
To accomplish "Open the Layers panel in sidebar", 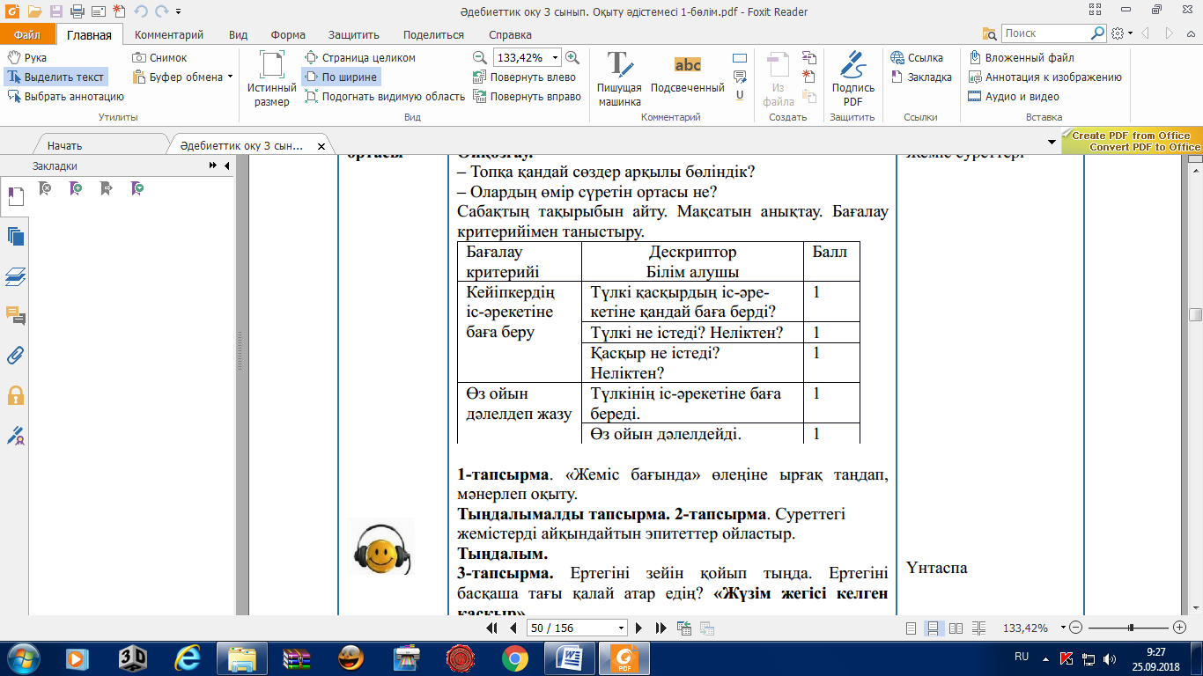I will point(15,276).
